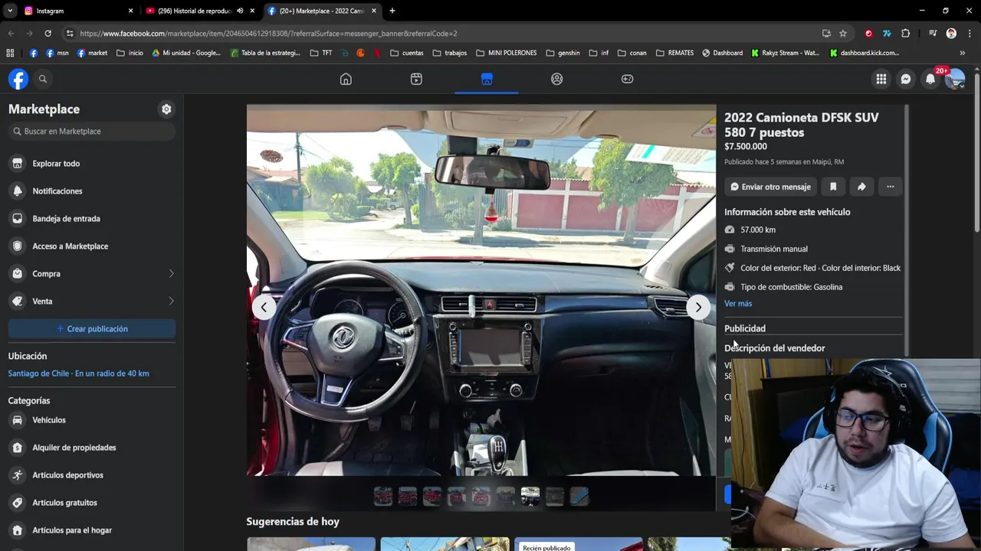Open the REMATES bookmarks folder

click(674, 53)
